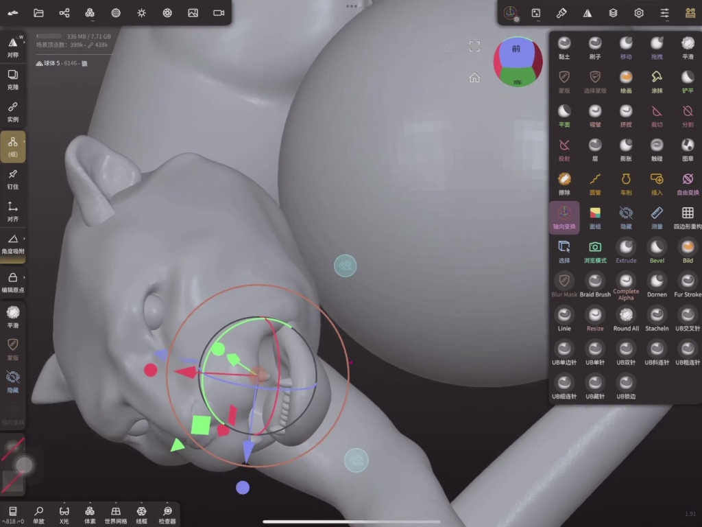Open the layers menu

click(x=613, y=12)
